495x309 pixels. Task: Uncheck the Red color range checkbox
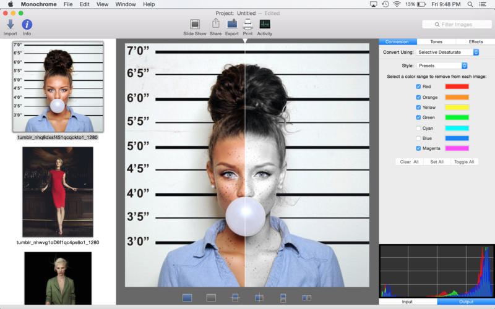point(419,87)
